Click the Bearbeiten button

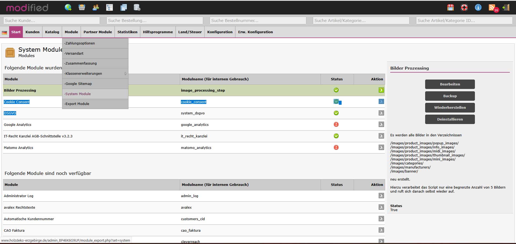(x=450, y=84)
